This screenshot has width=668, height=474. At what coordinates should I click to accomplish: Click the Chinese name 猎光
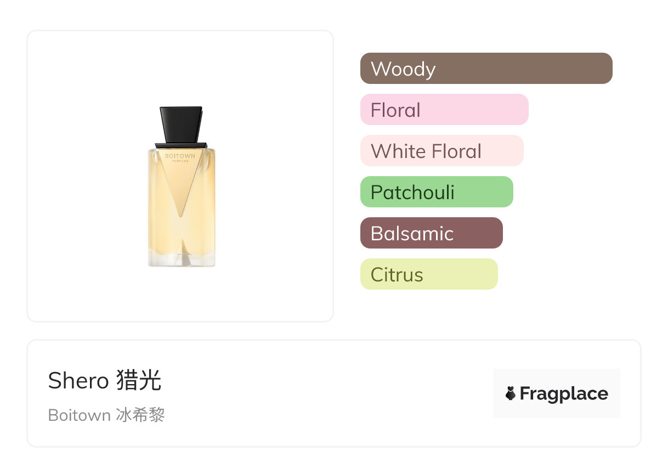(139, 381)
